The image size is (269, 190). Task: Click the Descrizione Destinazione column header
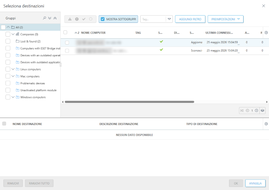(119, 124)
